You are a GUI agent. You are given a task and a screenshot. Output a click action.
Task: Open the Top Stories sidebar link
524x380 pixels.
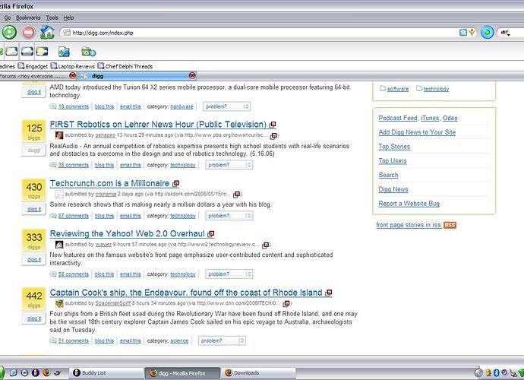(394, 147)
